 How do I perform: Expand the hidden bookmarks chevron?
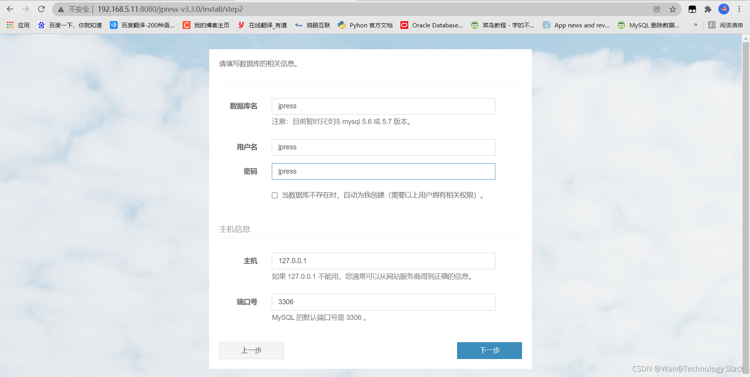(x=696, y=25)
